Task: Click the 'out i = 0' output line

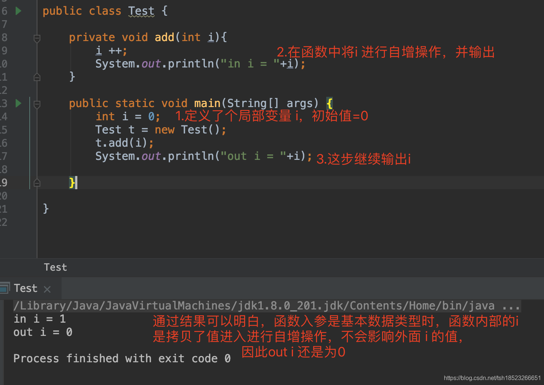Action: pyautogui.click(x=43, y=332)
